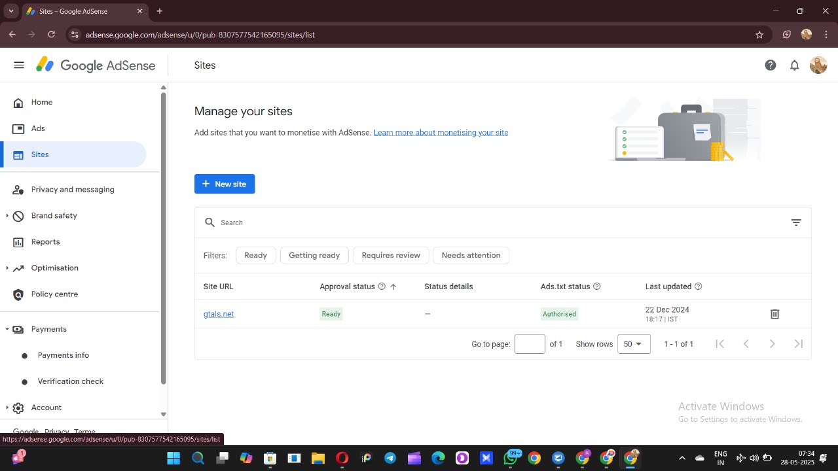Show Approval status help tooltip icon
838x471 pixels.
click(x=382, y=287)
